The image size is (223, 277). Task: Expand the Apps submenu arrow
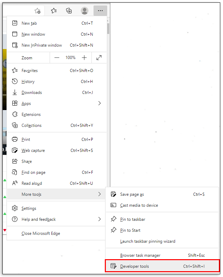click(x=99, y=104)
